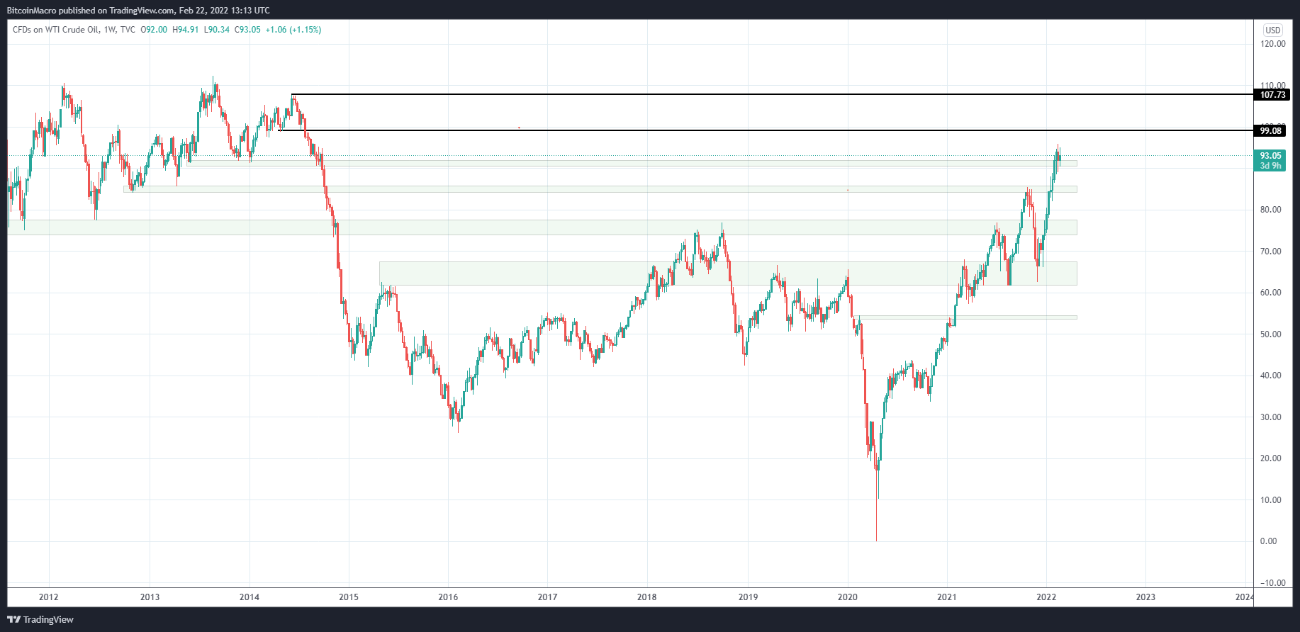Select the 99.08 price level label

[1270, 130]
